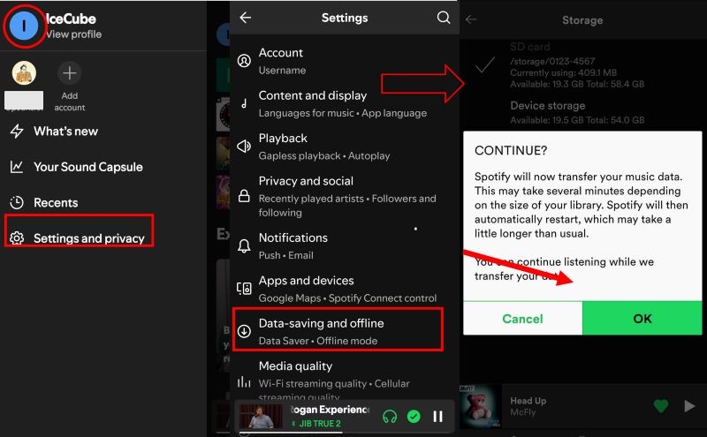Unlike Head Up with the green heart
The width and height of the screenshot is (707, 437).
pos(661,406)
